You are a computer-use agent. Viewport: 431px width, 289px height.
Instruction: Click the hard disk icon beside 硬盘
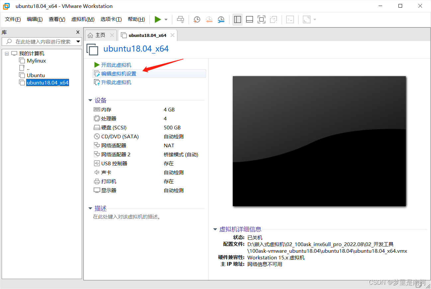97,127
